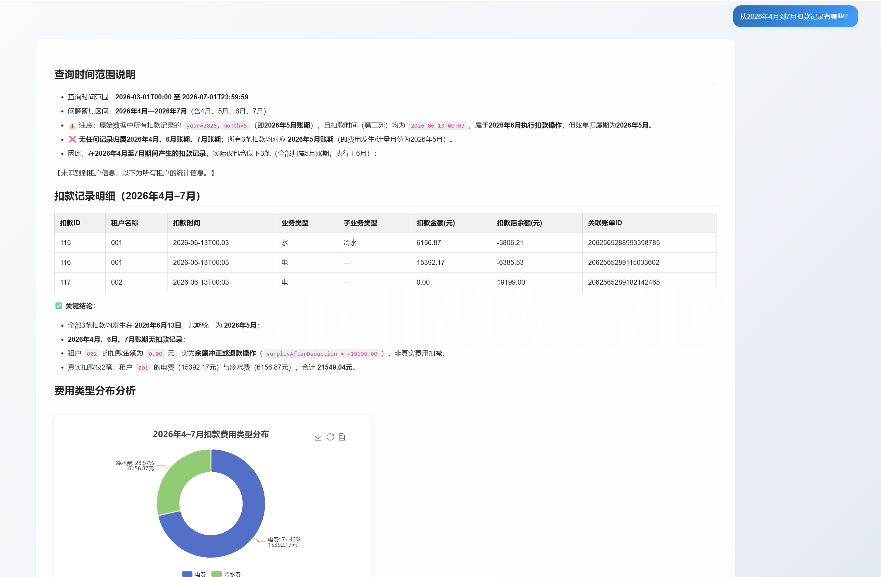Toggle the 电费 legend swatch
Viewport: 881px width, 577px height.
[187, 574]
